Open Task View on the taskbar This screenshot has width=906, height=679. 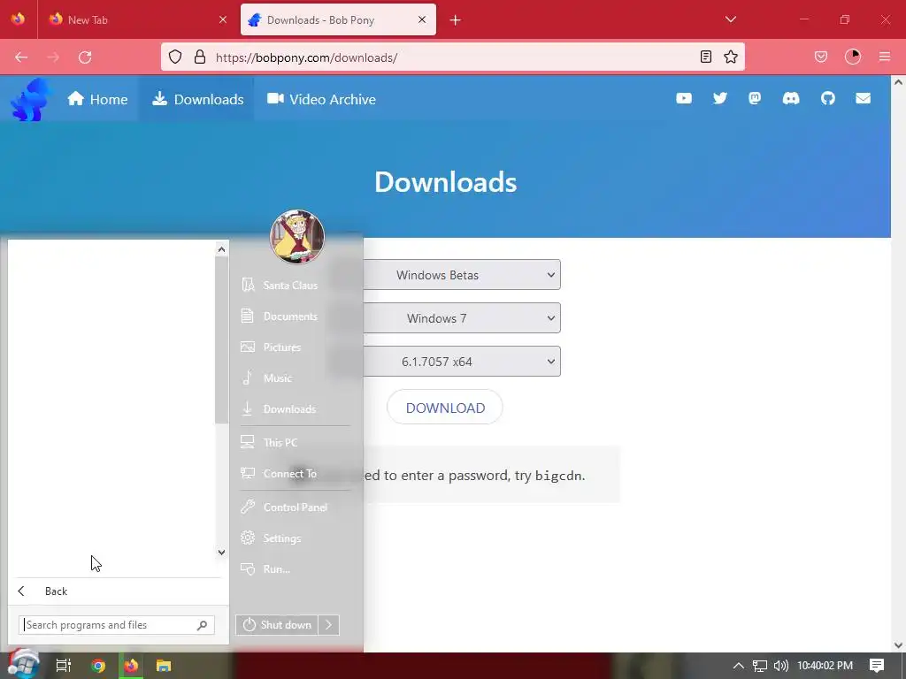tap(63, 665)
